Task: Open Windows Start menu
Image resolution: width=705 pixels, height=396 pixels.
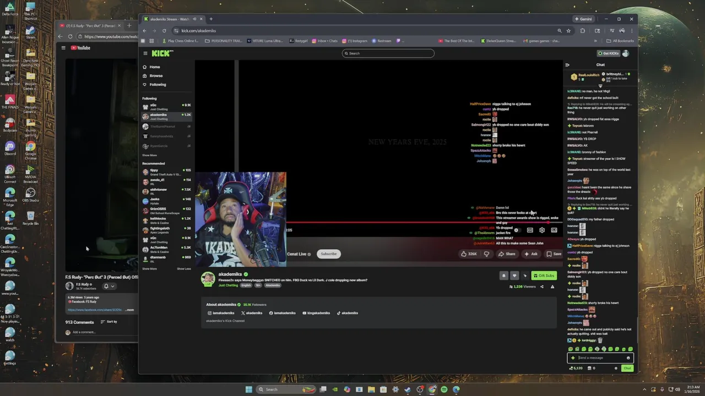Action: tap(248, 389)
